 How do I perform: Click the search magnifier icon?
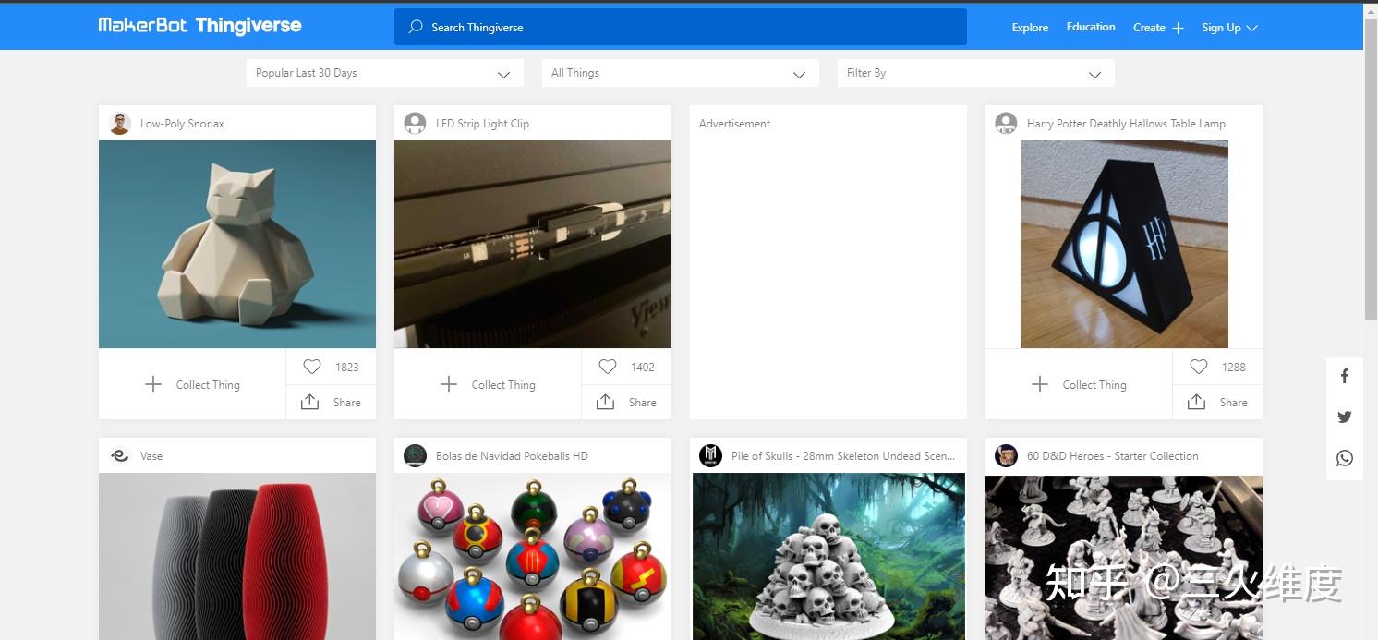tap(416, 27)
